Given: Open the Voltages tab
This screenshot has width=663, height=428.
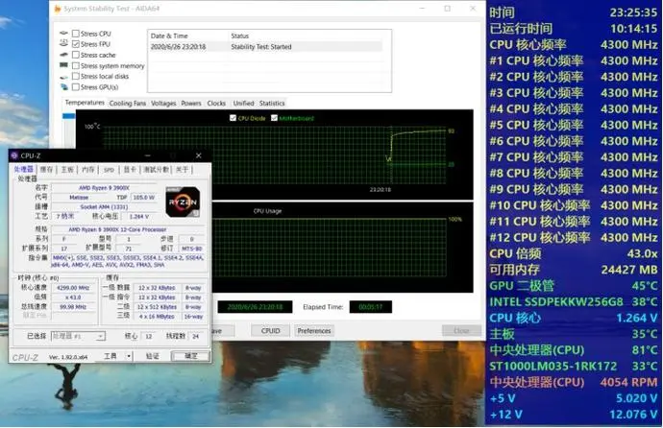Looking at the screenshot, I should pyautogui.click(x=163, y=103).
